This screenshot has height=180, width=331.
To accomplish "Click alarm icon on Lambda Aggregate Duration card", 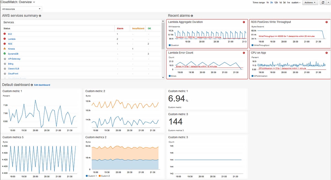I will tap(244, 22).
